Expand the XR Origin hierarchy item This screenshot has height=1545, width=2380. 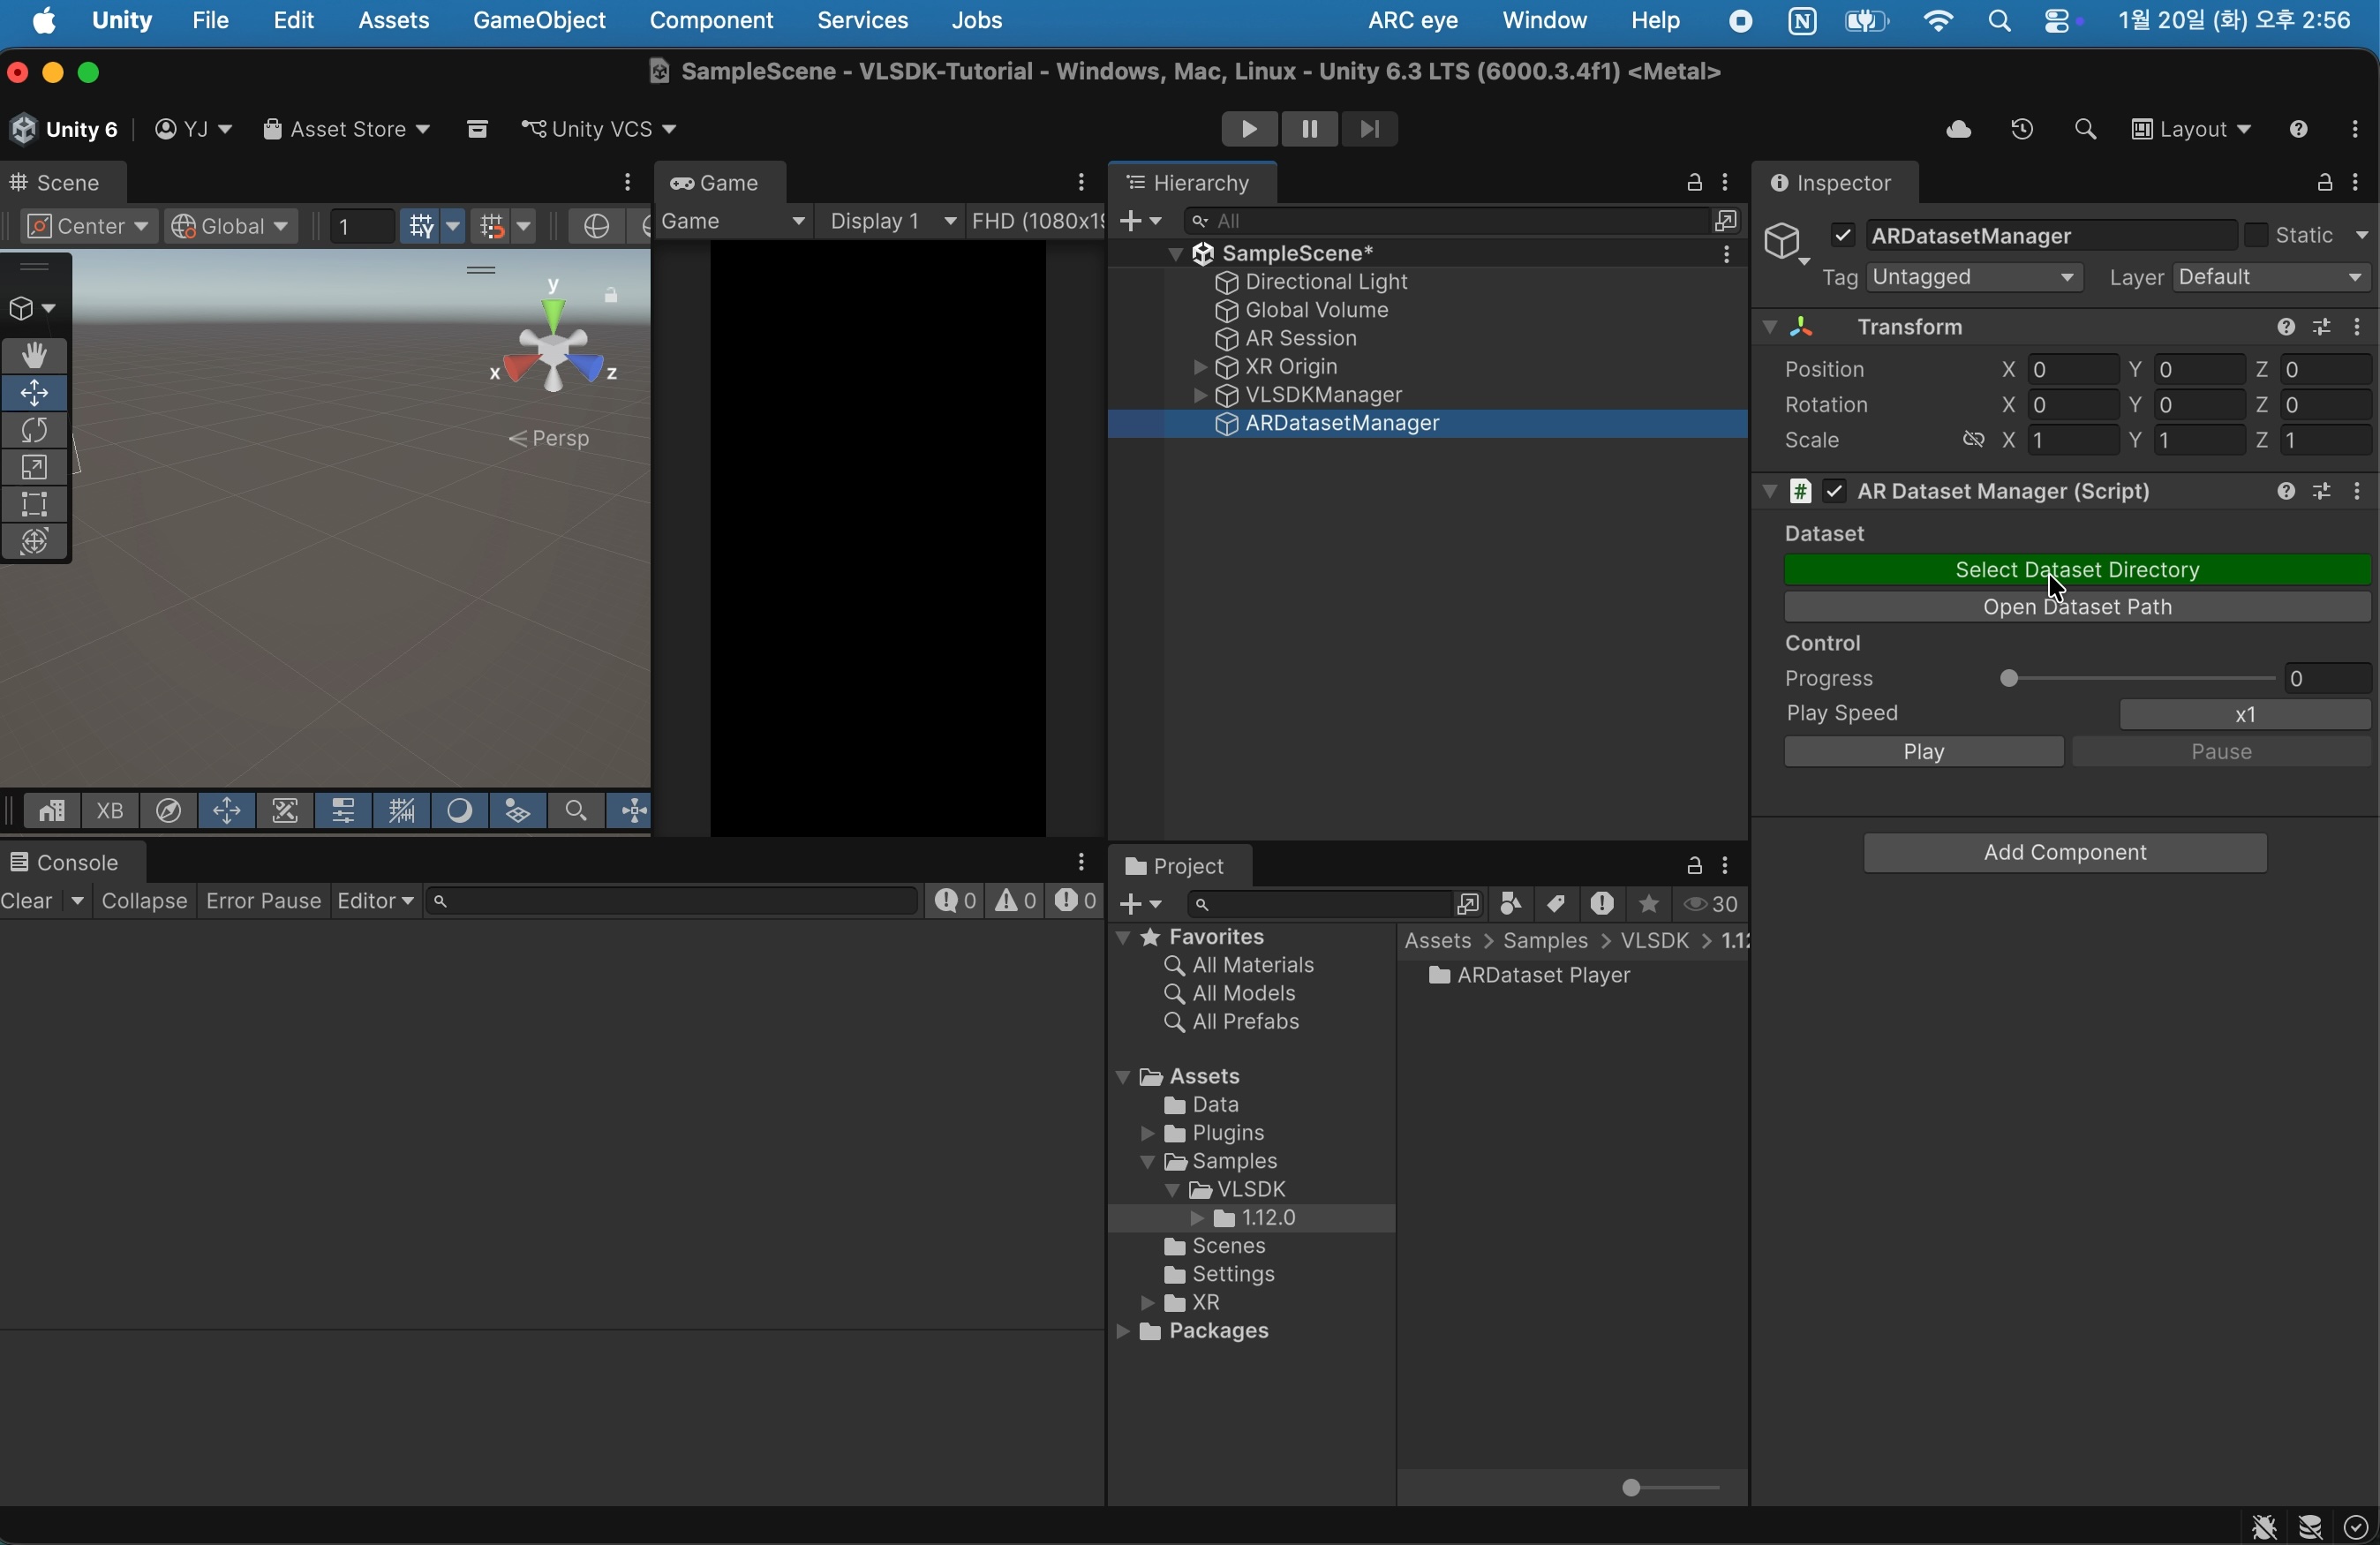click(x=1200, y=368)
